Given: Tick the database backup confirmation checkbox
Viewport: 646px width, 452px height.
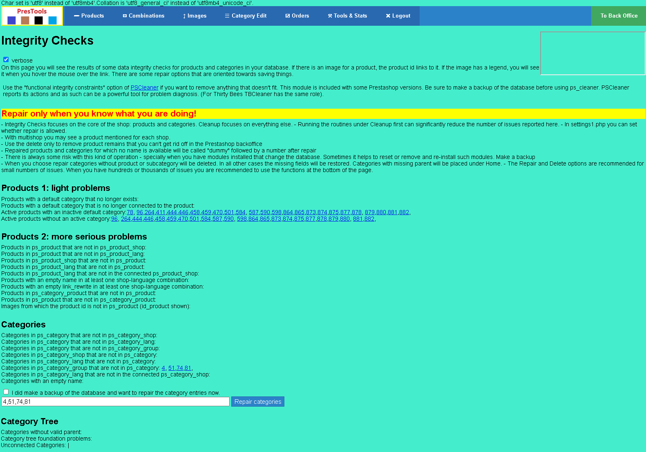Looking at the screenshot, I should pyautogui.click(x=6, y=392).
